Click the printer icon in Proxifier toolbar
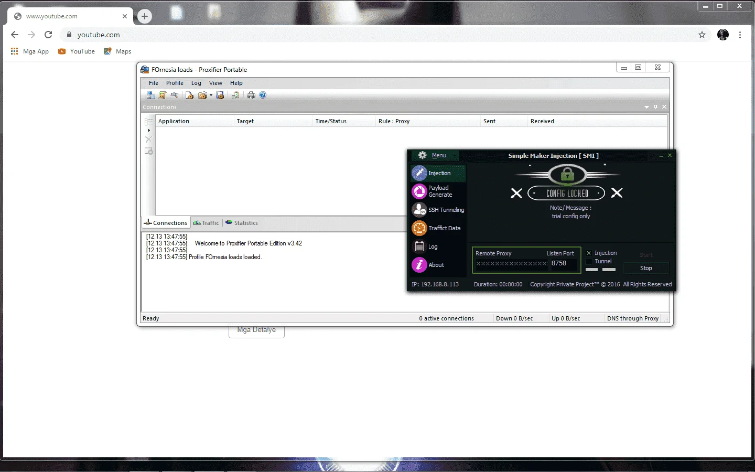 pyautogui.click(x=251, y=95)
